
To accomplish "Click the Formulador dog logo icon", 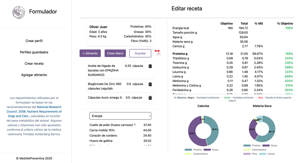I will pyautogui.click(x=19, y=12).
